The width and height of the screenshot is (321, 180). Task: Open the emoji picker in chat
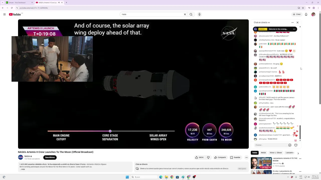click(x=290, y=145)
